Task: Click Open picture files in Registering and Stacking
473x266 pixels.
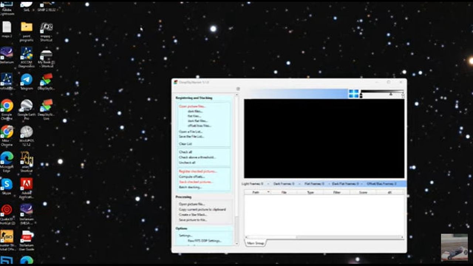Action: pos(192,106)
